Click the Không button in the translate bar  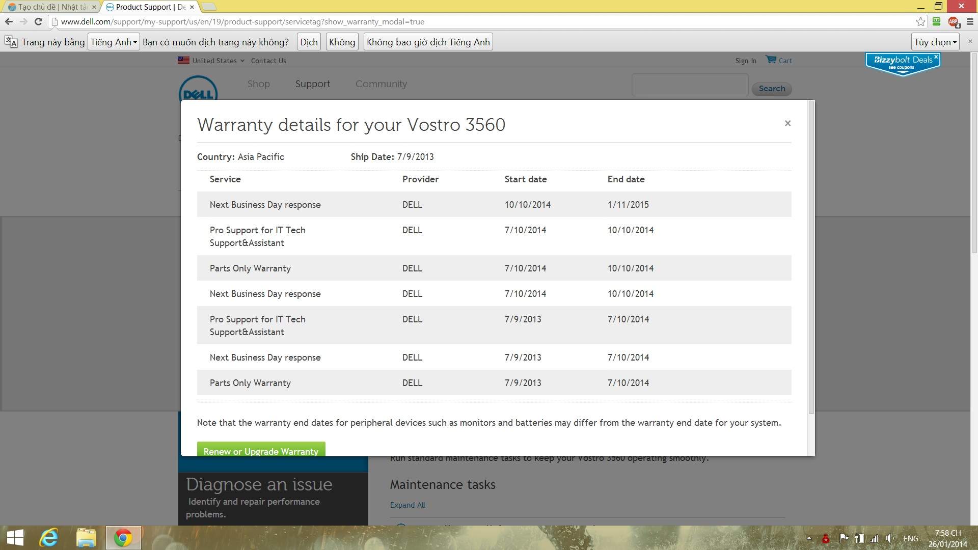342,42
